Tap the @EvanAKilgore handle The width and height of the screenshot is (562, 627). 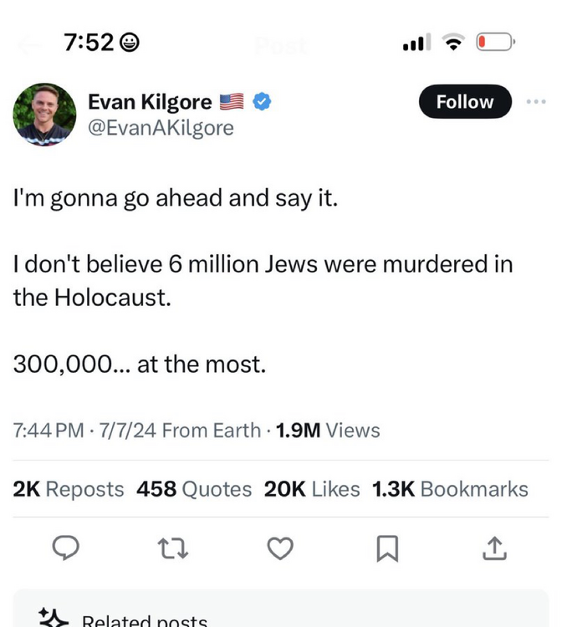coord(161,128)
